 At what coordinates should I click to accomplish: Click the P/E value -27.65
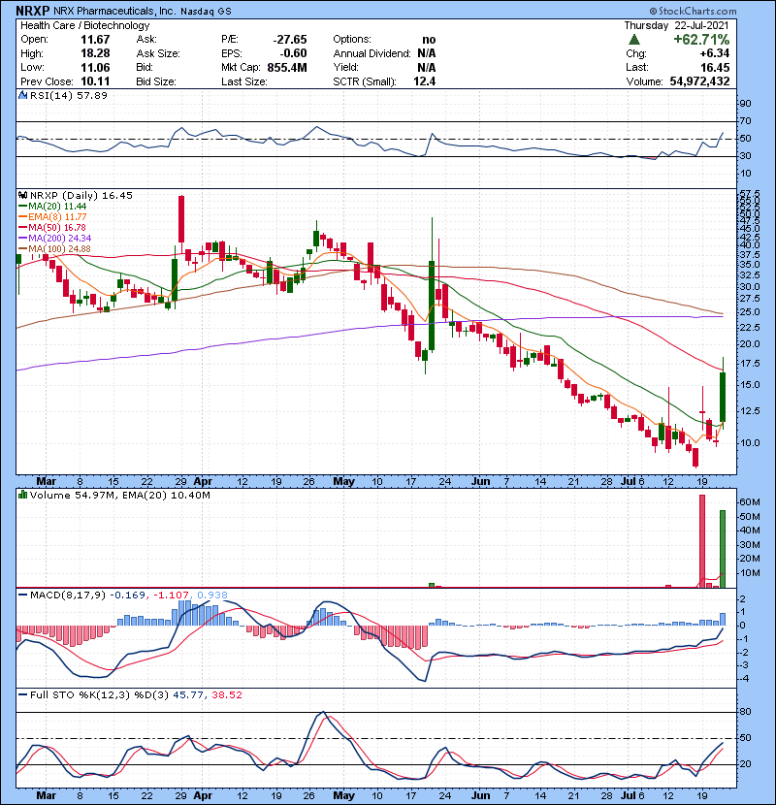(x=290, y=40)
